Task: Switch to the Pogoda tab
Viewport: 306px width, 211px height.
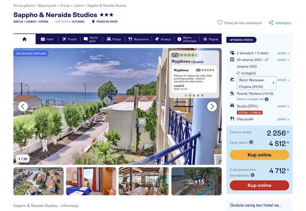Action: coord(211,39)
